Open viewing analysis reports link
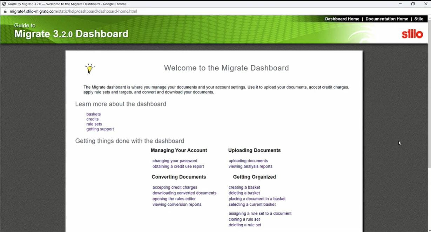This screenshot has width=431, height=232. [x=250, y=166]
